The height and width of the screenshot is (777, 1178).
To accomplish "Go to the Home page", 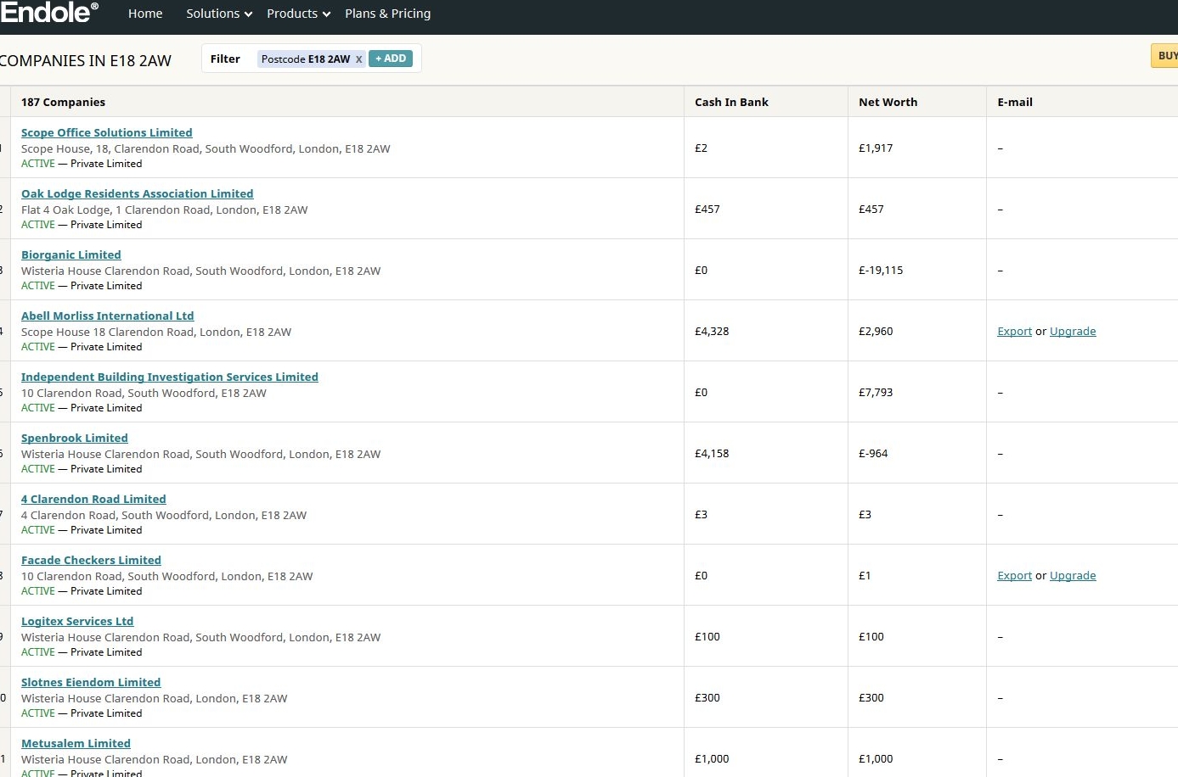I will pos(145,14).
